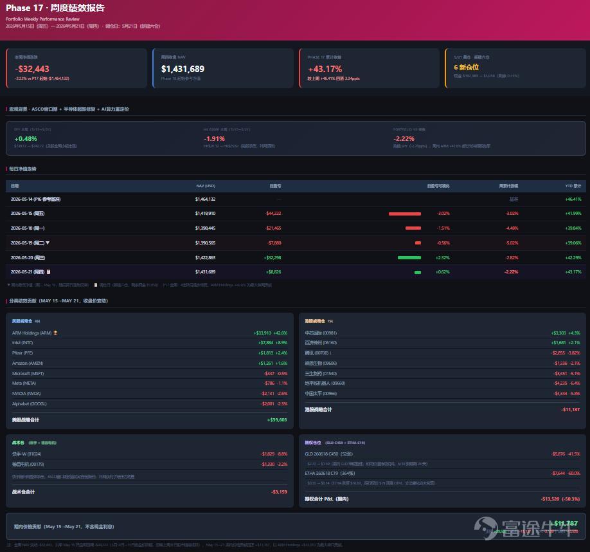
Task: Click the +0.48% SPY weekly figure
Action: coord(26,138)
